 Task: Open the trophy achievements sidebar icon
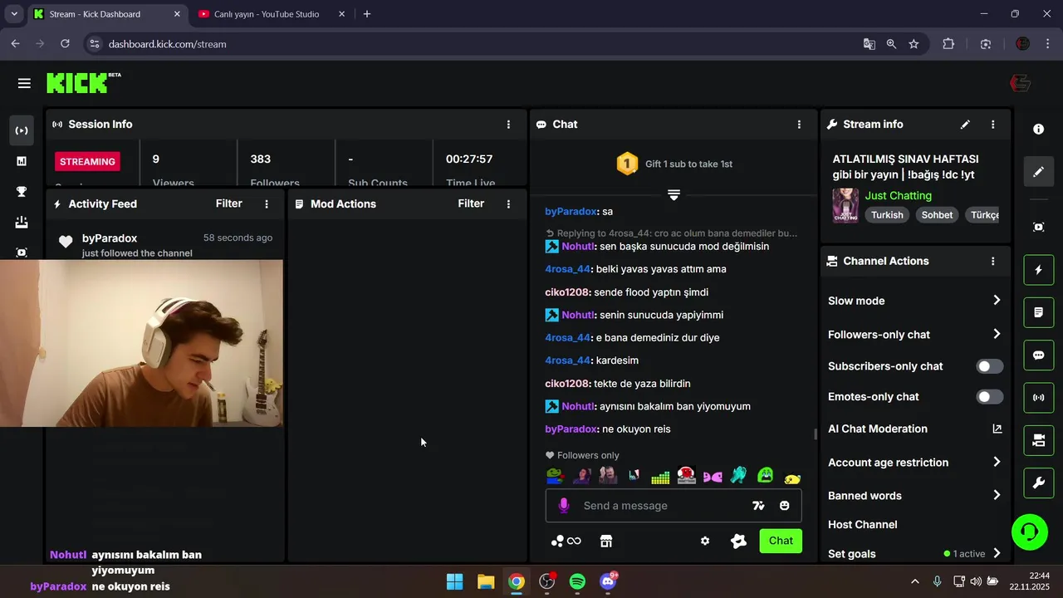tap(22, 192)
